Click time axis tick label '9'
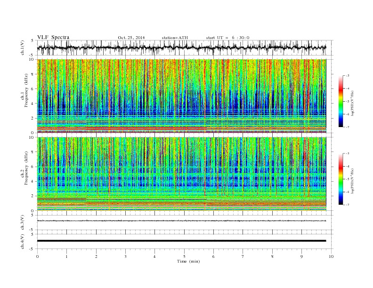373x288 pixels. [x=301, y=256]
